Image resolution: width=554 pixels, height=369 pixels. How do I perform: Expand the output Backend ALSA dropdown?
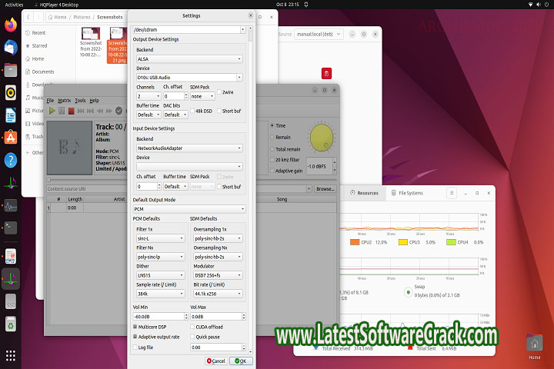[x=189, y=58]
